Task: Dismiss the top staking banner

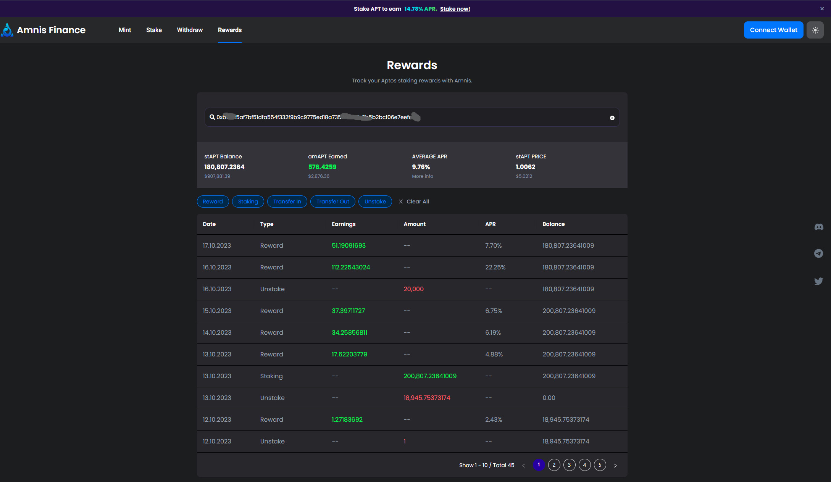Action: pyautogui.click(x=822, y=8)
